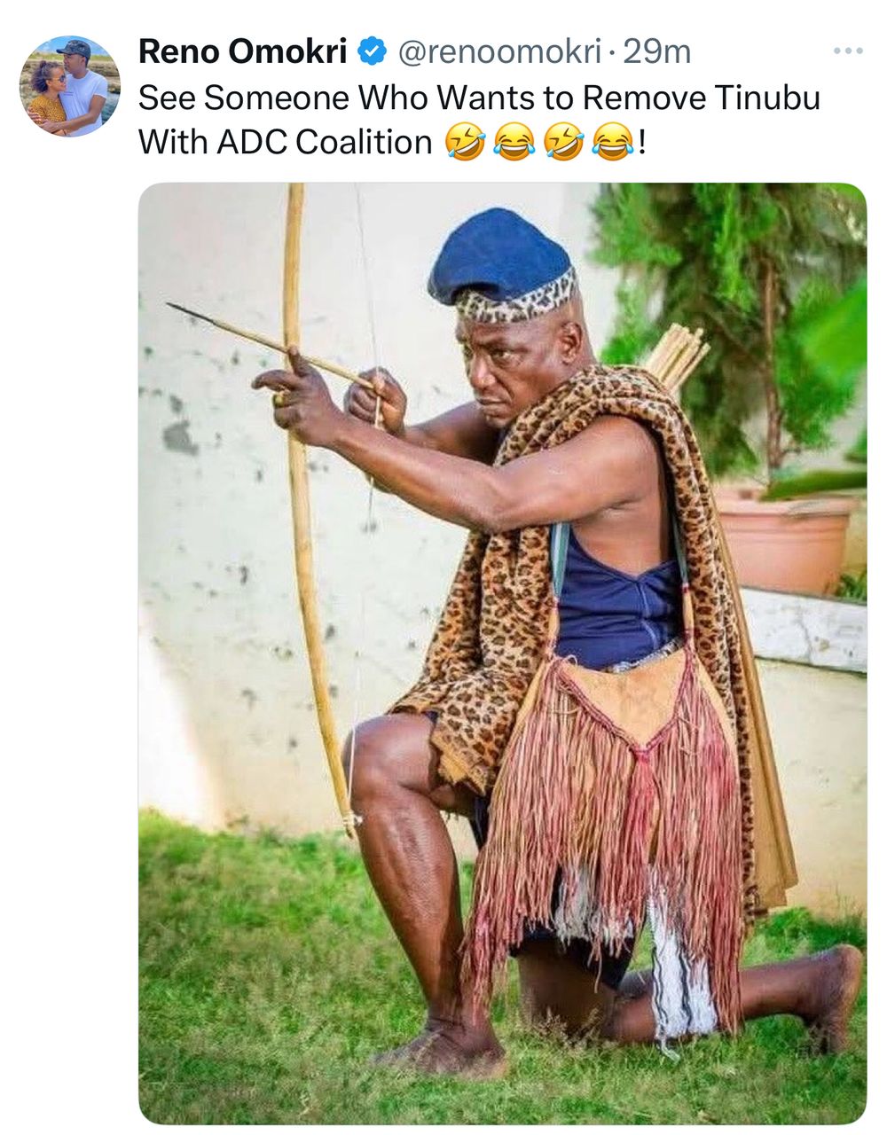
Task: Click the arrowhead tip in the photo
Action: (174, 307)
